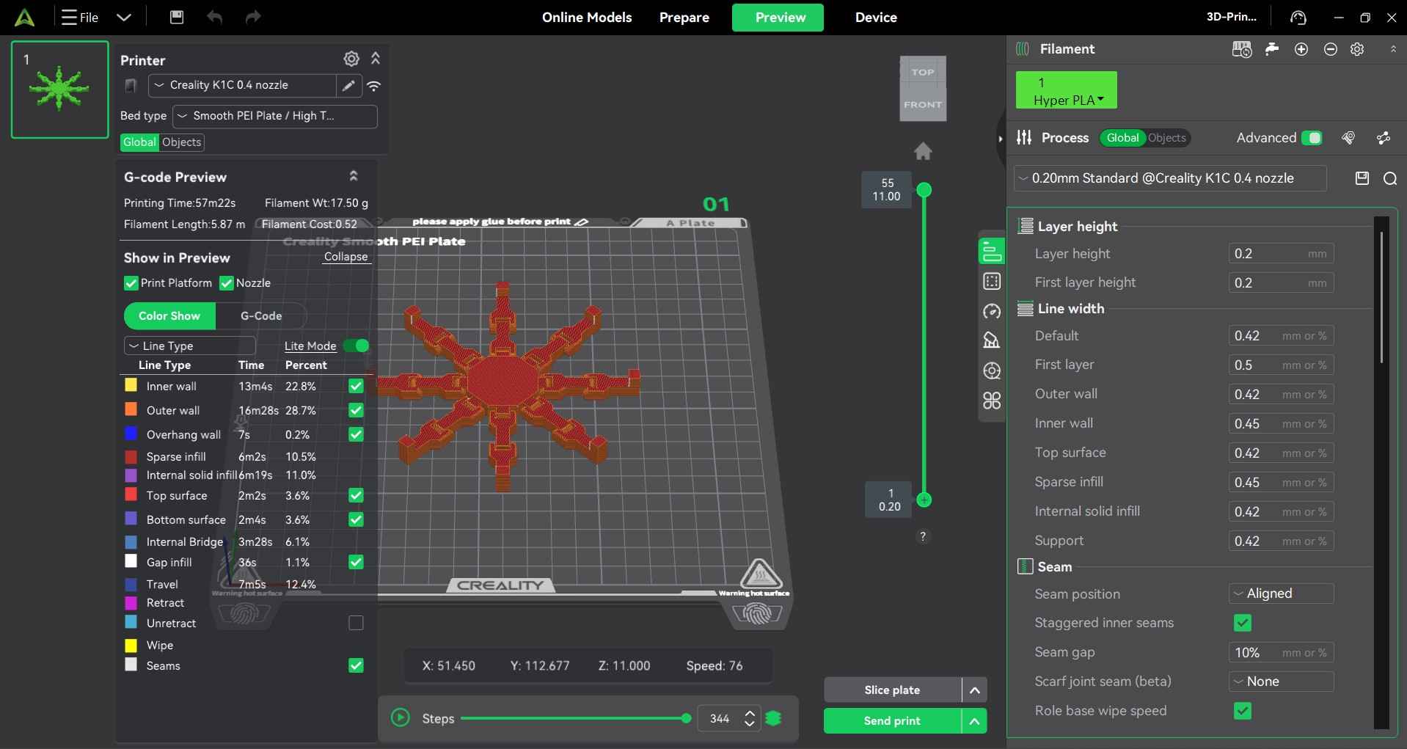Click the target icon in vertical toolbar
Viewport: 1407px width, 749px height.
(x=992, y=370)
